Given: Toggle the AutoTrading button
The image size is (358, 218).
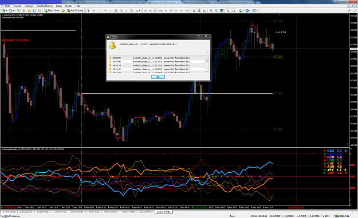Looking at the screenshot, I should 75,10.
